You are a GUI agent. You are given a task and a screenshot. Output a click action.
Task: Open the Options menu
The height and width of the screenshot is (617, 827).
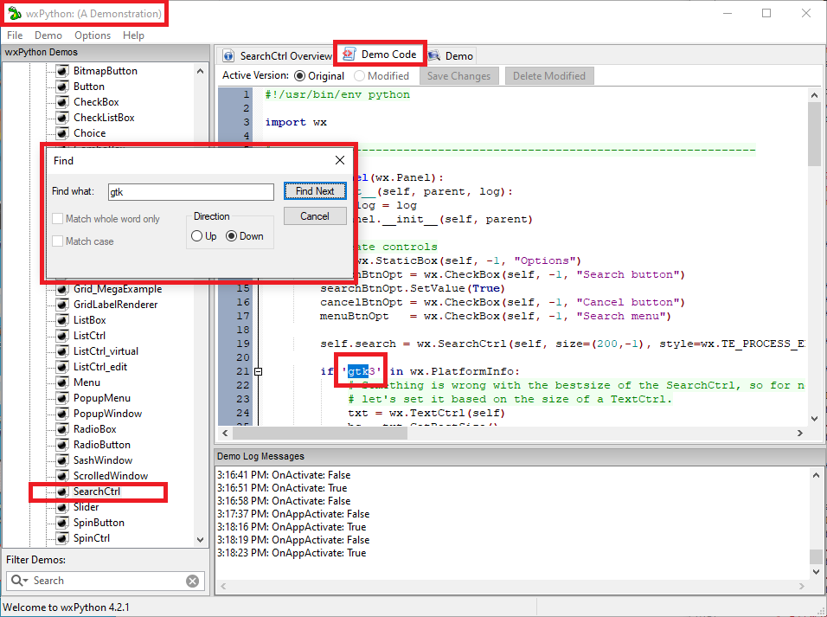[x=93, y=35]
